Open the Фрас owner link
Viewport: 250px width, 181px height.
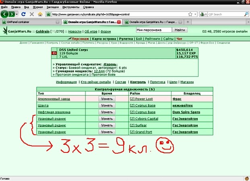pyautogui.click(x=177, y=99)
